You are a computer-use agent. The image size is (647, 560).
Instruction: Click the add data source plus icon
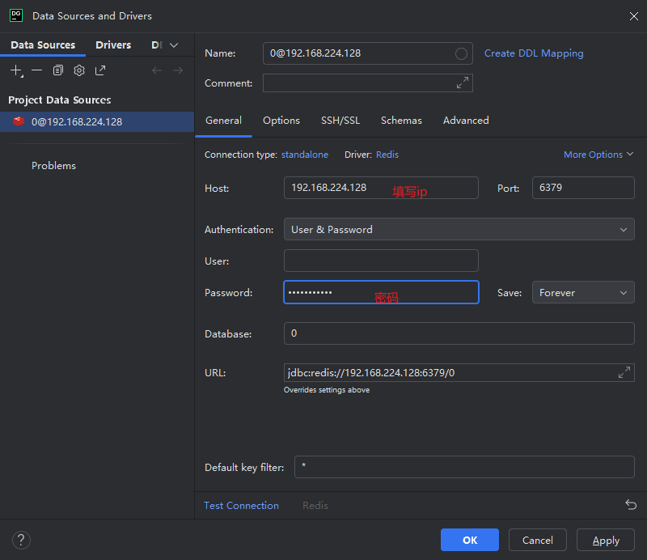tap(16, 70)
